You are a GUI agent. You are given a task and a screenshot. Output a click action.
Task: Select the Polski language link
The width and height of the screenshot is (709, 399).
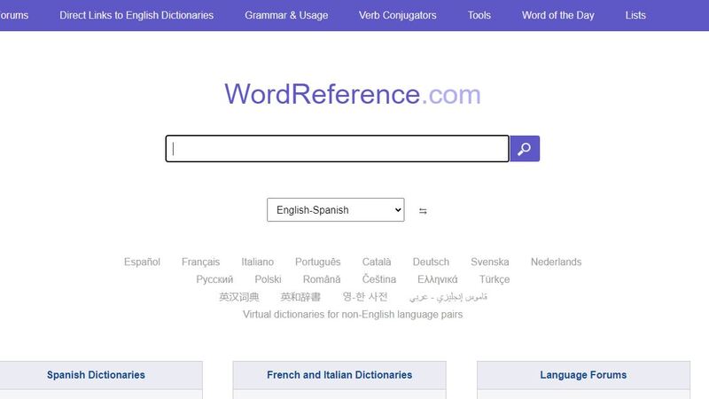click(x=268, y=279)
